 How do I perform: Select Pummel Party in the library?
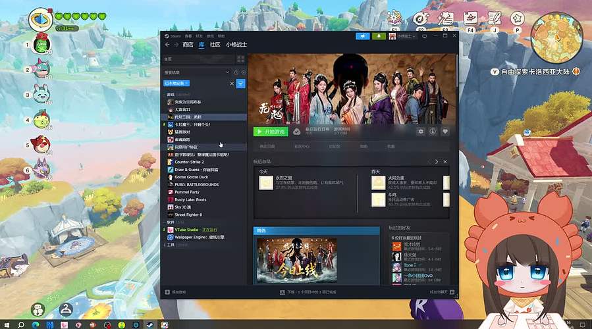coord(204,192)
